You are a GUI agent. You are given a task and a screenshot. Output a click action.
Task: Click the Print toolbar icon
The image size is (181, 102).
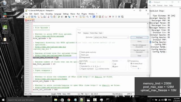pyautogui.click(x=44, y=17)
